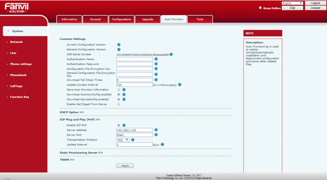Open help for Download Fail Check Times
The height and width of the screenshot is (180, 327).
[156, 80]
